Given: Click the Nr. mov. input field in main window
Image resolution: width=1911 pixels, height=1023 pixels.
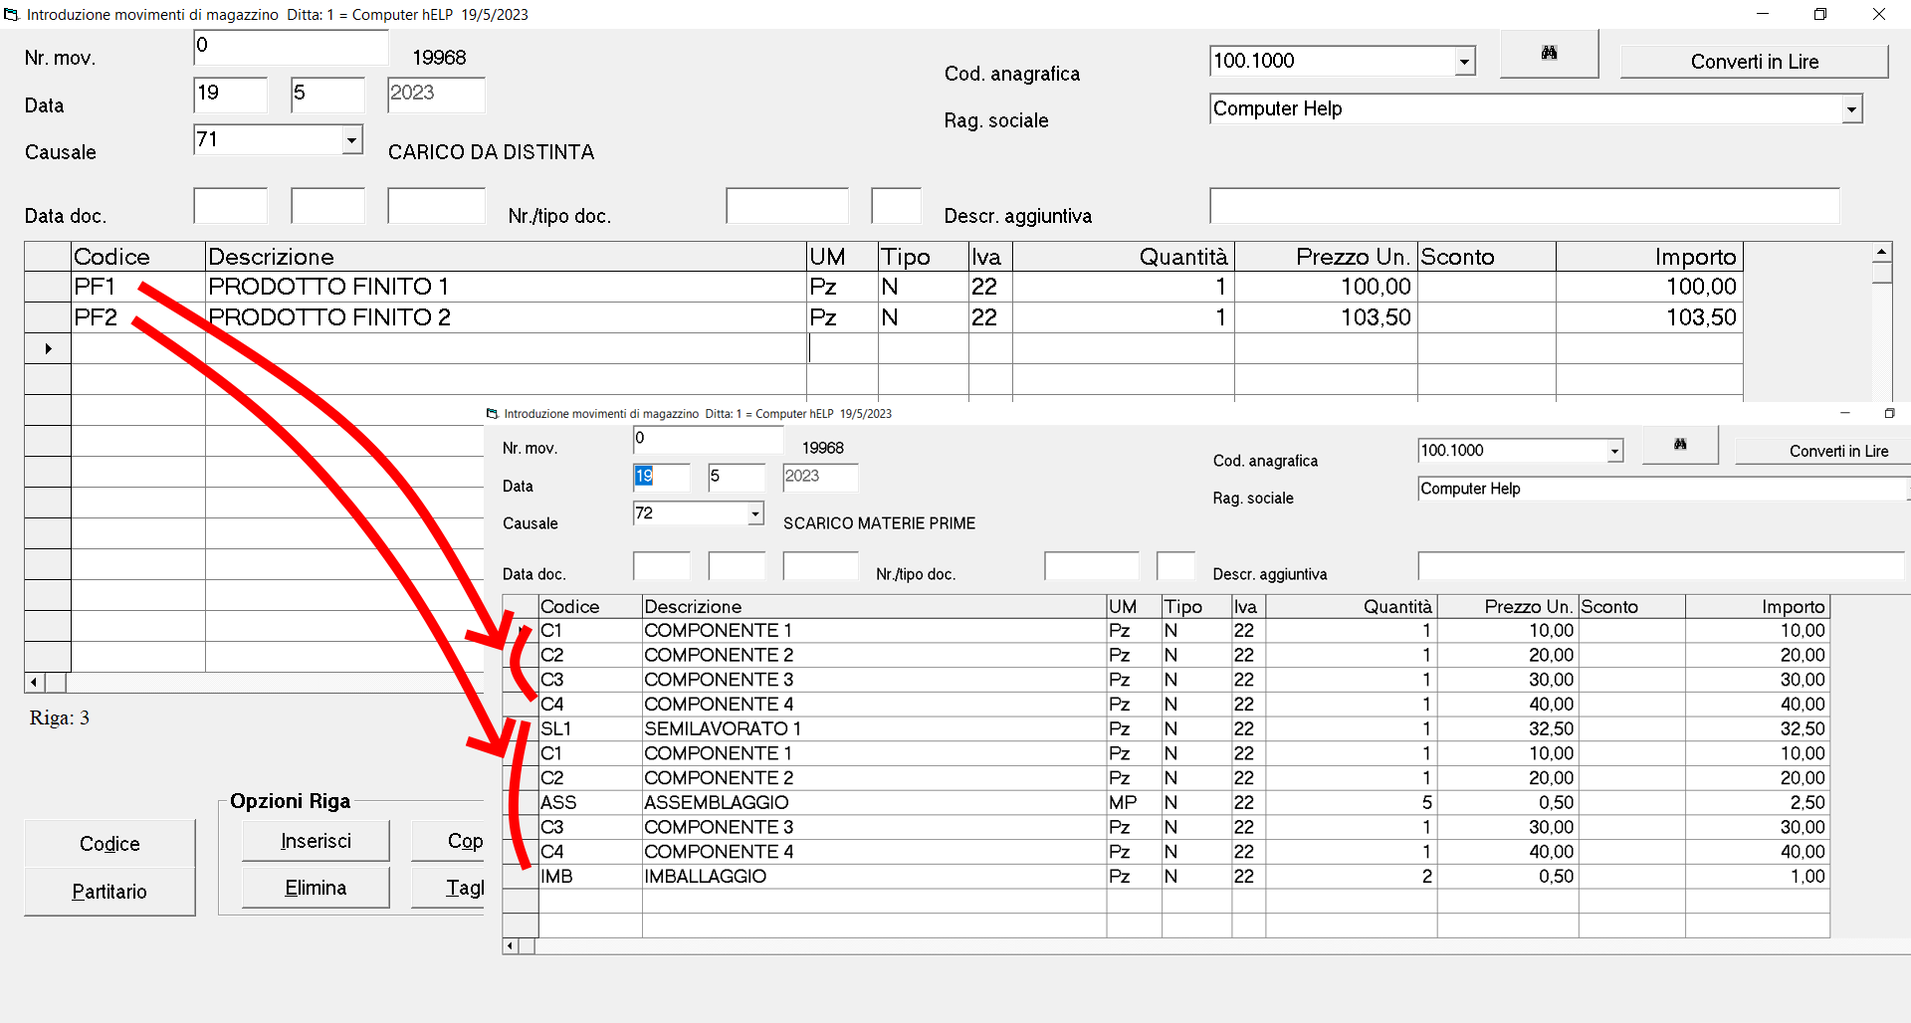Looking at the screenshot, I should 291,47.
